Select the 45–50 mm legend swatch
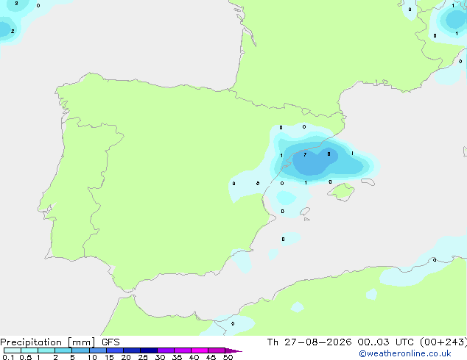This screenshot has width=467, height=360. (217, 350)
